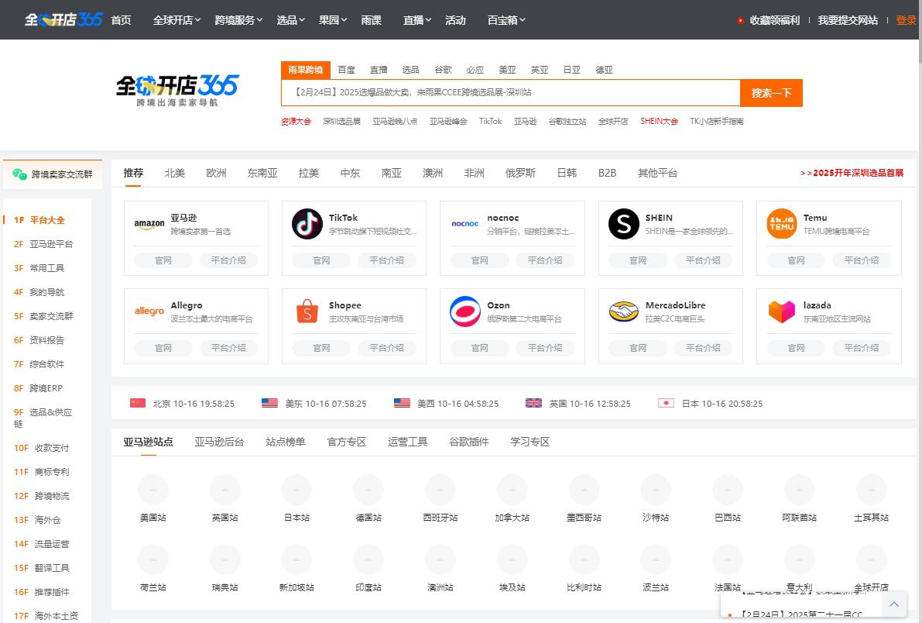Open the 加拿大站 site icon

[x=512, y=489]
